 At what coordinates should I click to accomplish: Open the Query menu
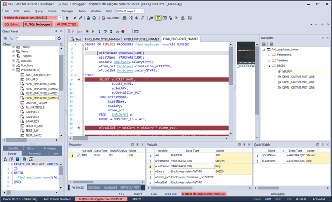click(x=38, y=11)
